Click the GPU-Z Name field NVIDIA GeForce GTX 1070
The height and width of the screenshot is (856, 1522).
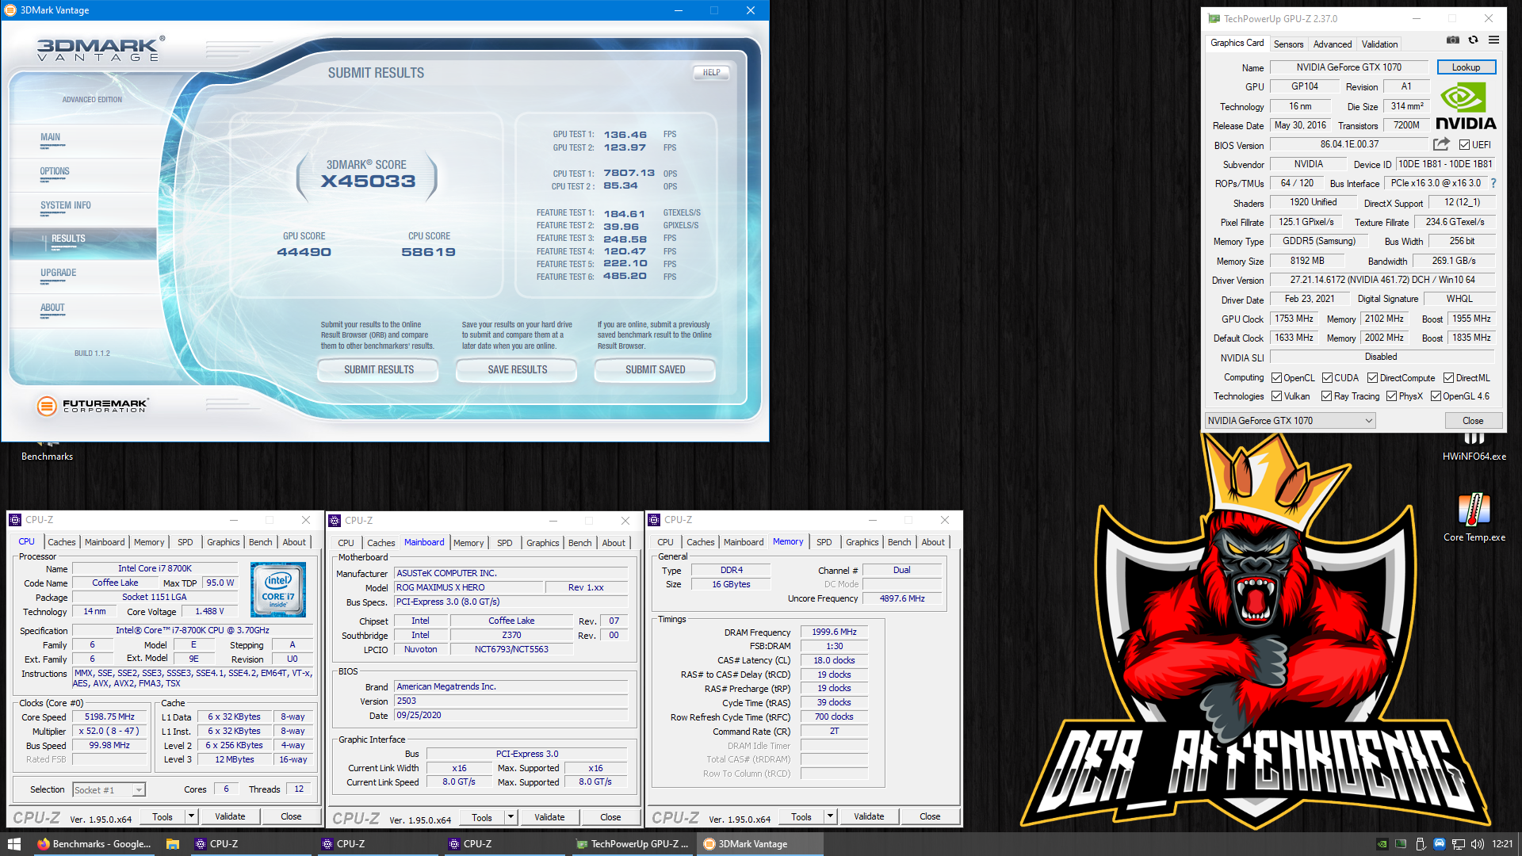(1348, 67)
